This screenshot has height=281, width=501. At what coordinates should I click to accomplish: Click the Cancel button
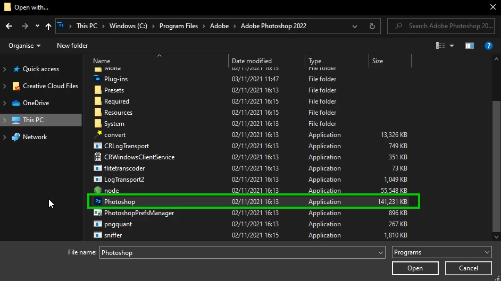pos(469,268)
